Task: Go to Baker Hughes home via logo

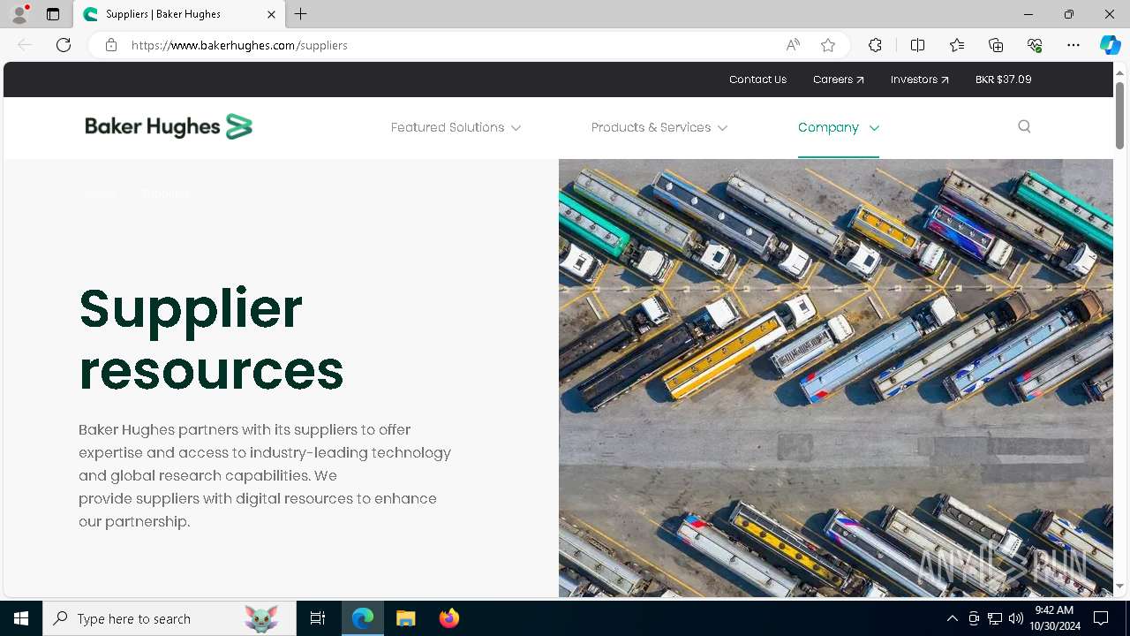Action: pyautogui.click(x=169, y=127)
